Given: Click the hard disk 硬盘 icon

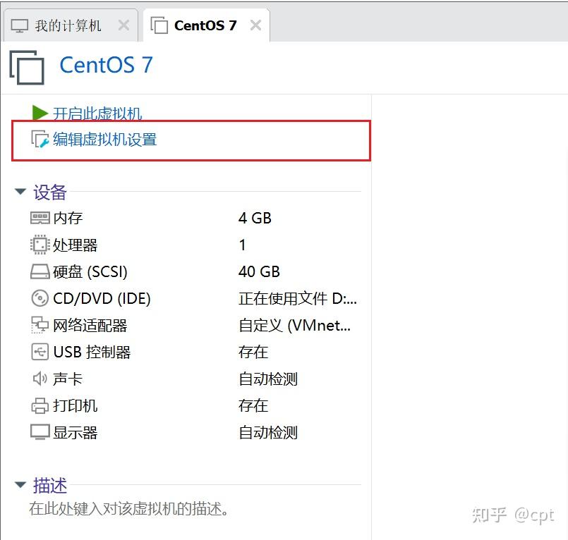Looking at the screenshot, I should point(40,271).
